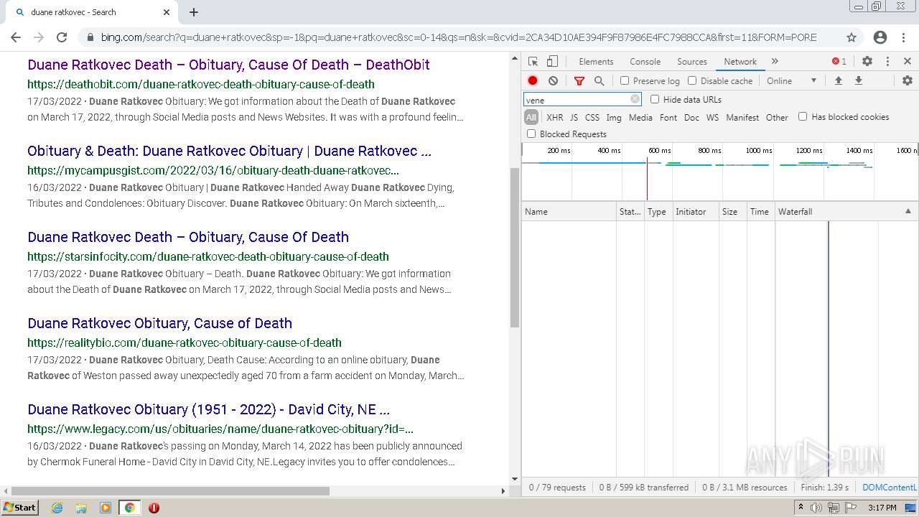The width and height of the screenshot is (919, 517).
Task: Open Internet Explorer from the taskbar
Action: [57, 508]
